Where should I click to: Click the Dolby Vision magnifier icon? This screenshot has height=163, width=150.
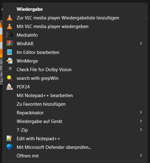pyautogui.click(x=10, y=69)
